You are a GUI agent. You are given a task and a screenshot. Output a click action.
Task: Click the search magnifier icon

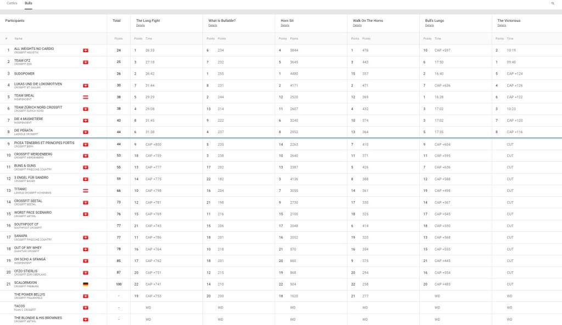553,3
